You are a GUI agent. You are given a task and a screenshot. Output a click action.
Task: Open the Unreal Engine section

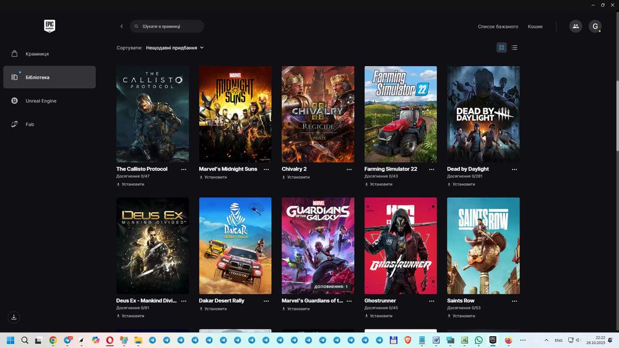click(x=50, y=101)
